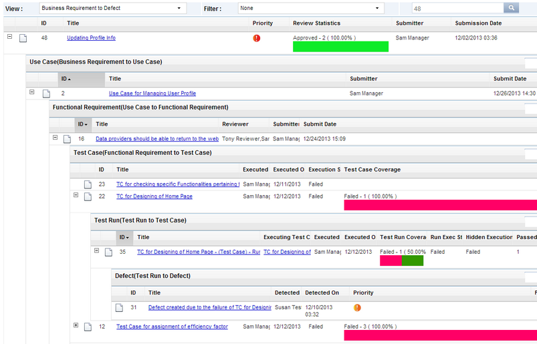Click the document icon beside defect 31

coord(119,308)
